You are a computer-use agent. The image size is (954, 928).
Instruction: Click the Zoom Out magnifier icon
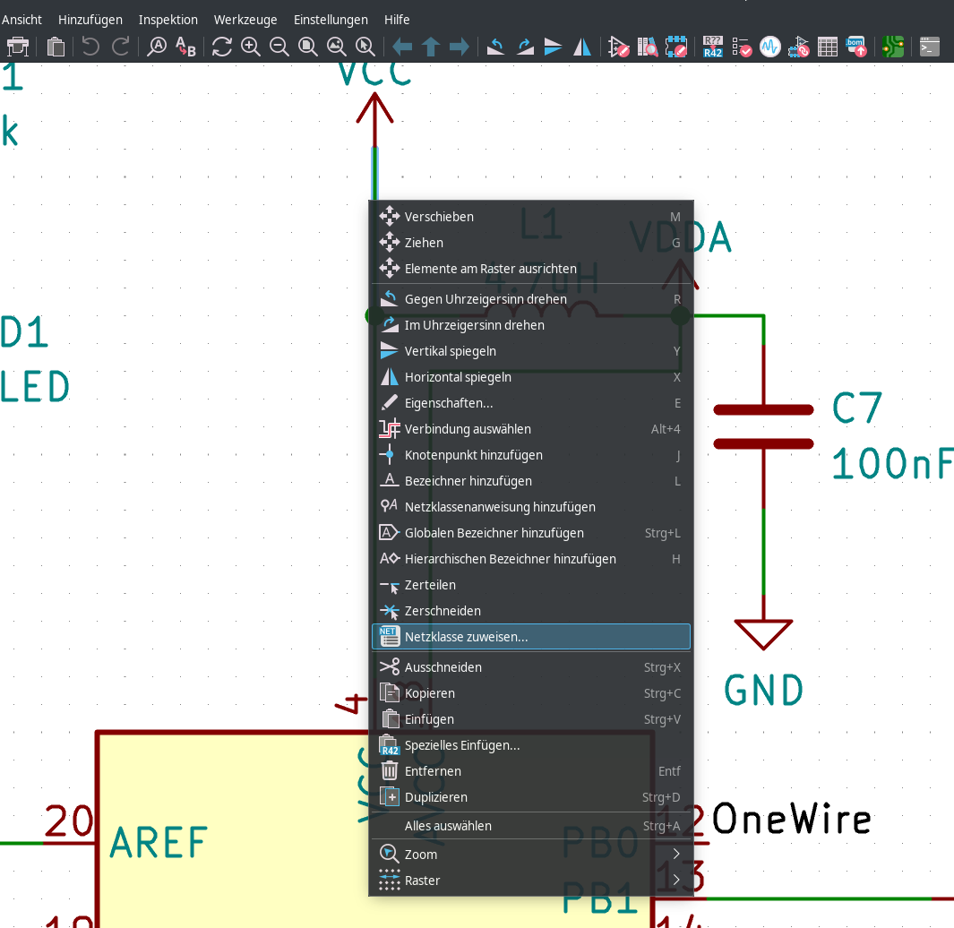pos(279,47)
